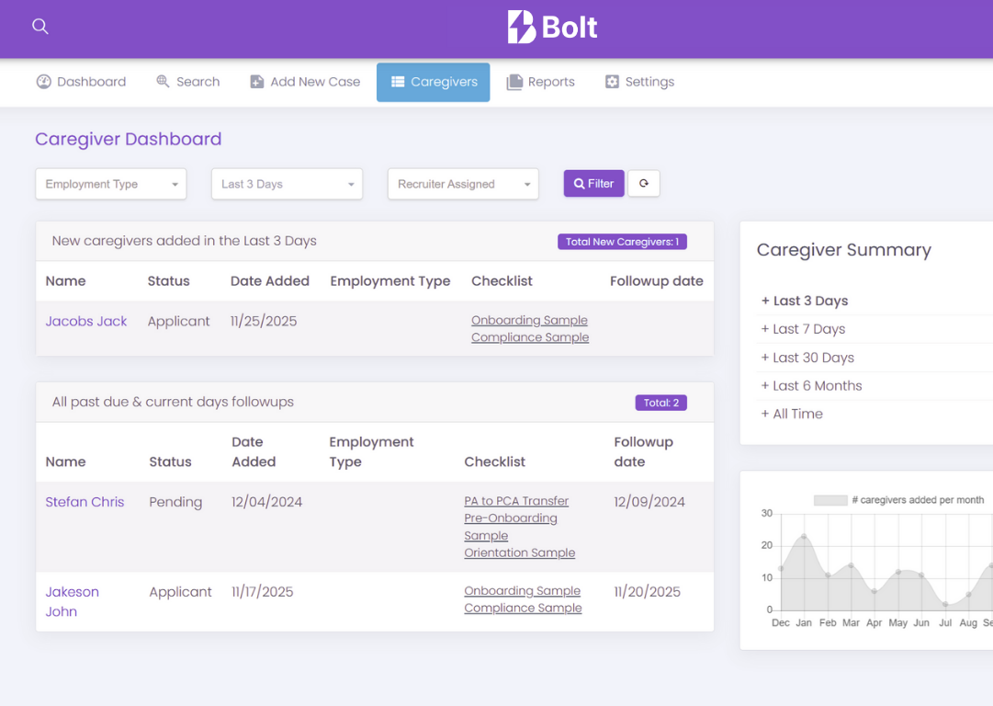The image size is (993, 706).
Task: Click the refresh icon beside the Filter button
Action: 643,183
